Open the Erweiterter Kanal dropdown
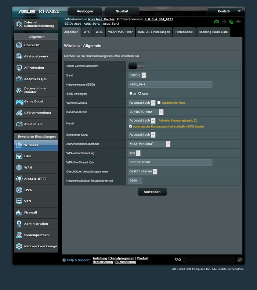The height and width of the screenshot is (290, 257). coord(142,135)
